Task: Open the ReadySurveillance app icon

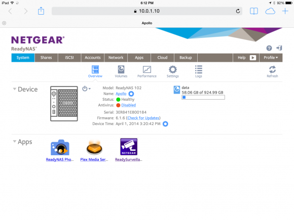Action: point(129,147)
